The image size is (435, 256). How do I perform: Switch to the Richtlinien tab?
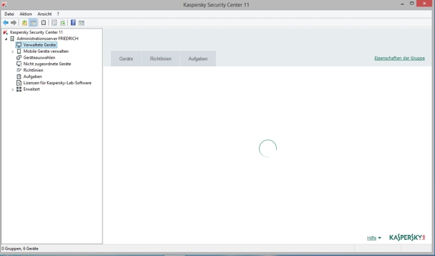pyautogui.click(x=161, y=59)
